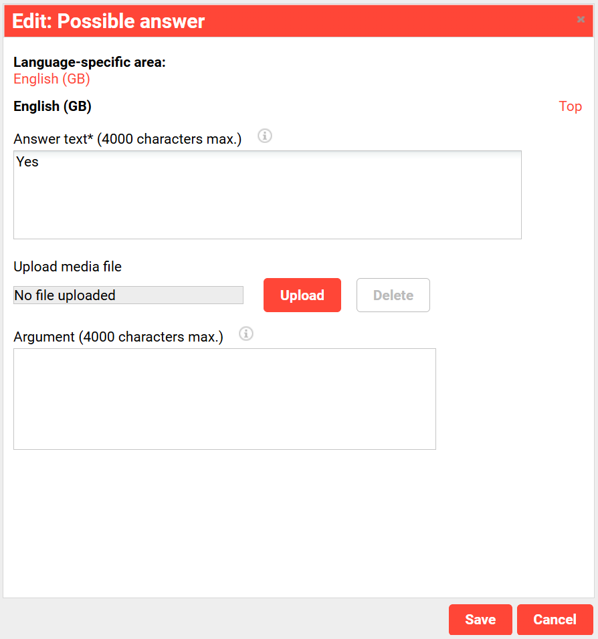Click the English (GB) language link
This screenshot has width=598, height=639.
[x=52, y=79]
